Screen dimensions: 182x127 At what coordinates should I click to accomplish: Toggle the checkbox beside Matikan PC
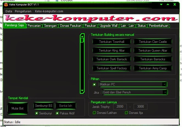click(94, 85)
